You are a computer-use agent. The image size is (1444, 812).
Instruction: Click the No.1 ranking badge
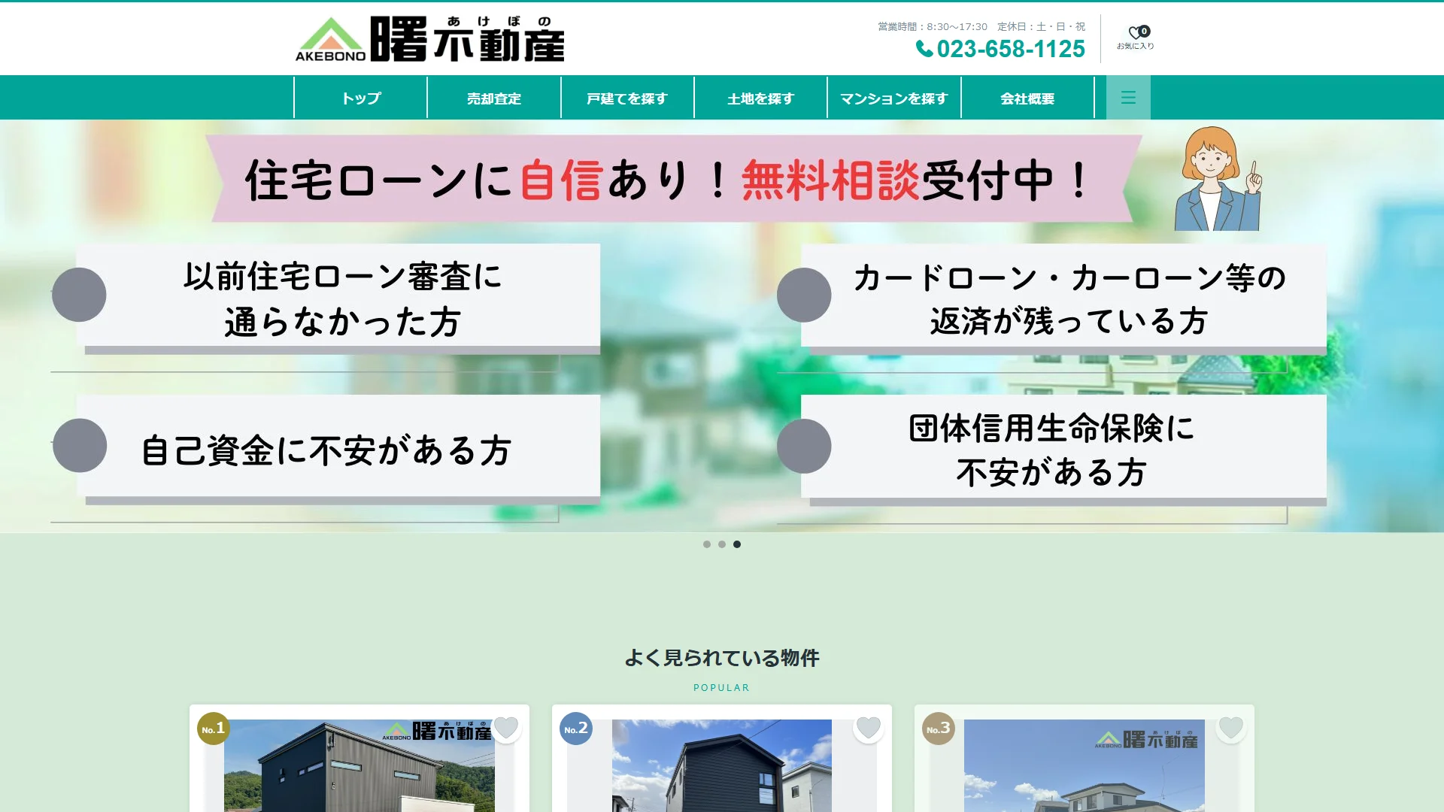[214, 729]
